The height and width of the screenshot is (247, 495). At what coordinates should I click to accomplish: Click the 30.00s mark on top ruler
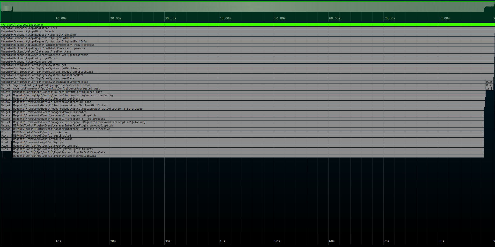tap(171, 18)
